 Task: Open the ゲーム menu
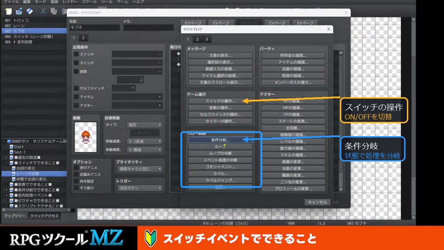tap(122, 2)
